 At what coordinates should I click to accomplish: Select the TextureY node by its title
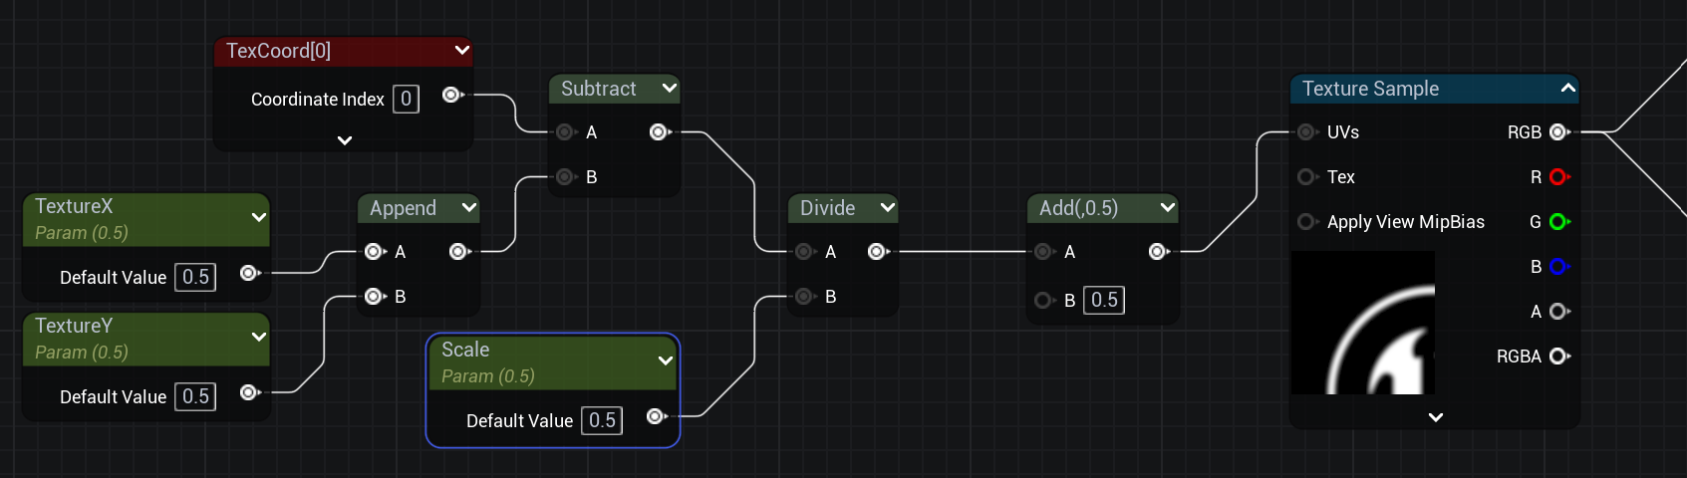click(x=74, y=326)
